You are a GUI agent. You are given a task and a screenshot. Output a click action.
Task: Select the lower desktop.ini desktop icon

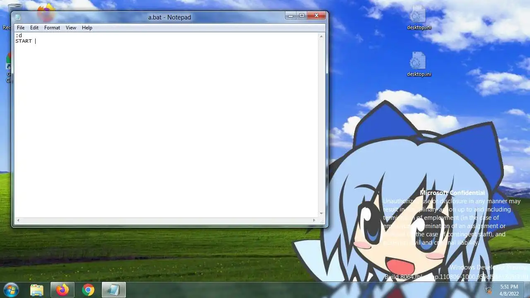419,65
